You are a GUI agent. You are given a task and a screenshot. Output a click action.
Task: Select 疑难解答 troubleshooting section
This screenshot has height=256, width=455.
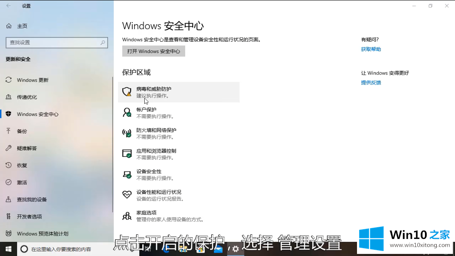click(x=27, y=148)
